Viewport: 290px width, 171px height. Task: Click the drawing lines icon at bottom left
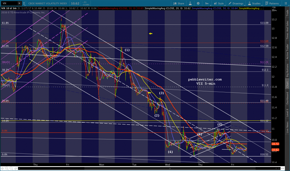pyautogui.click(x=16, y=168)
